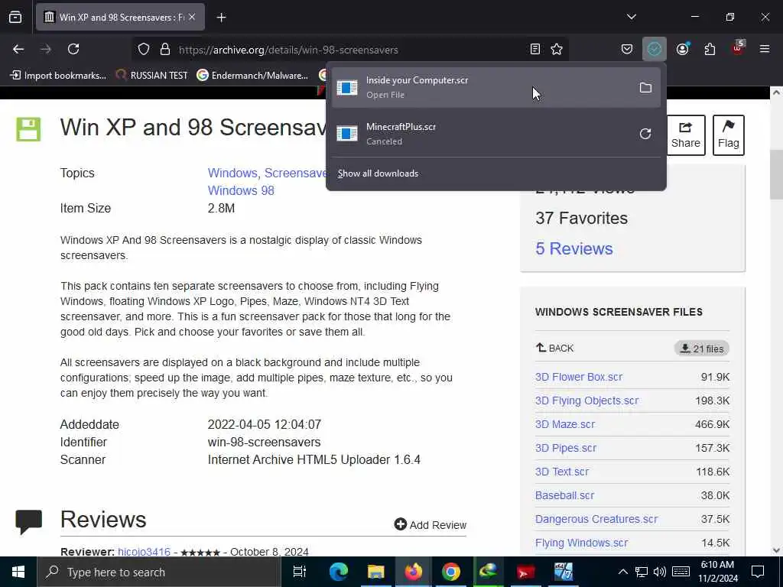Open the notification center icon
The height and width of the screenshot is (587, 783).
click(758, 572)
